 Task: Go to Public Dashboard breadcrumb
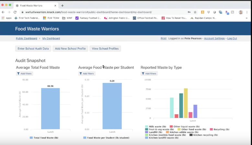tap(27, 38)
